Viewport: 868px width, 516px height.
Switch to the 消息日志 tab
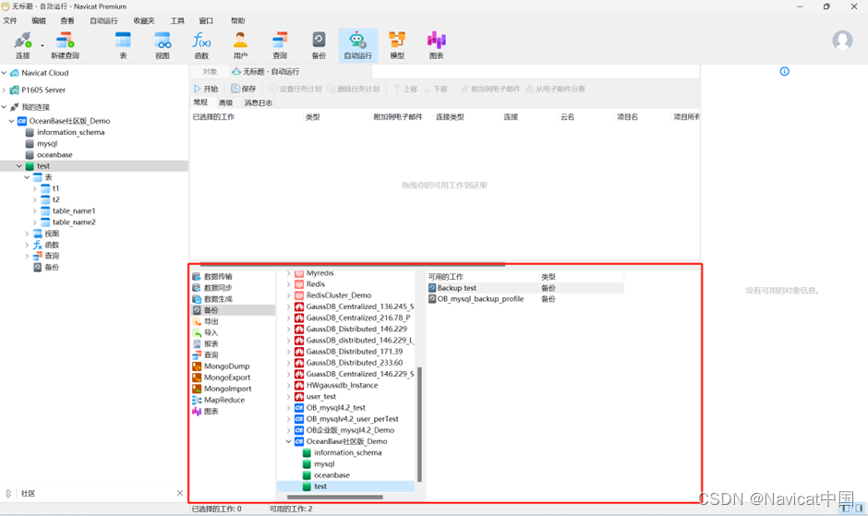tap(259, 102)
